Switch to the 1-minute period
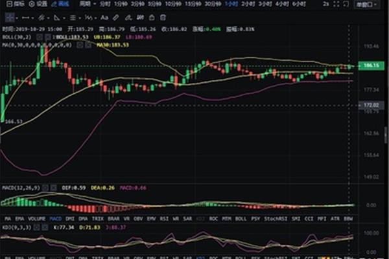Screen dimensions: 389x259 point(121,4)
